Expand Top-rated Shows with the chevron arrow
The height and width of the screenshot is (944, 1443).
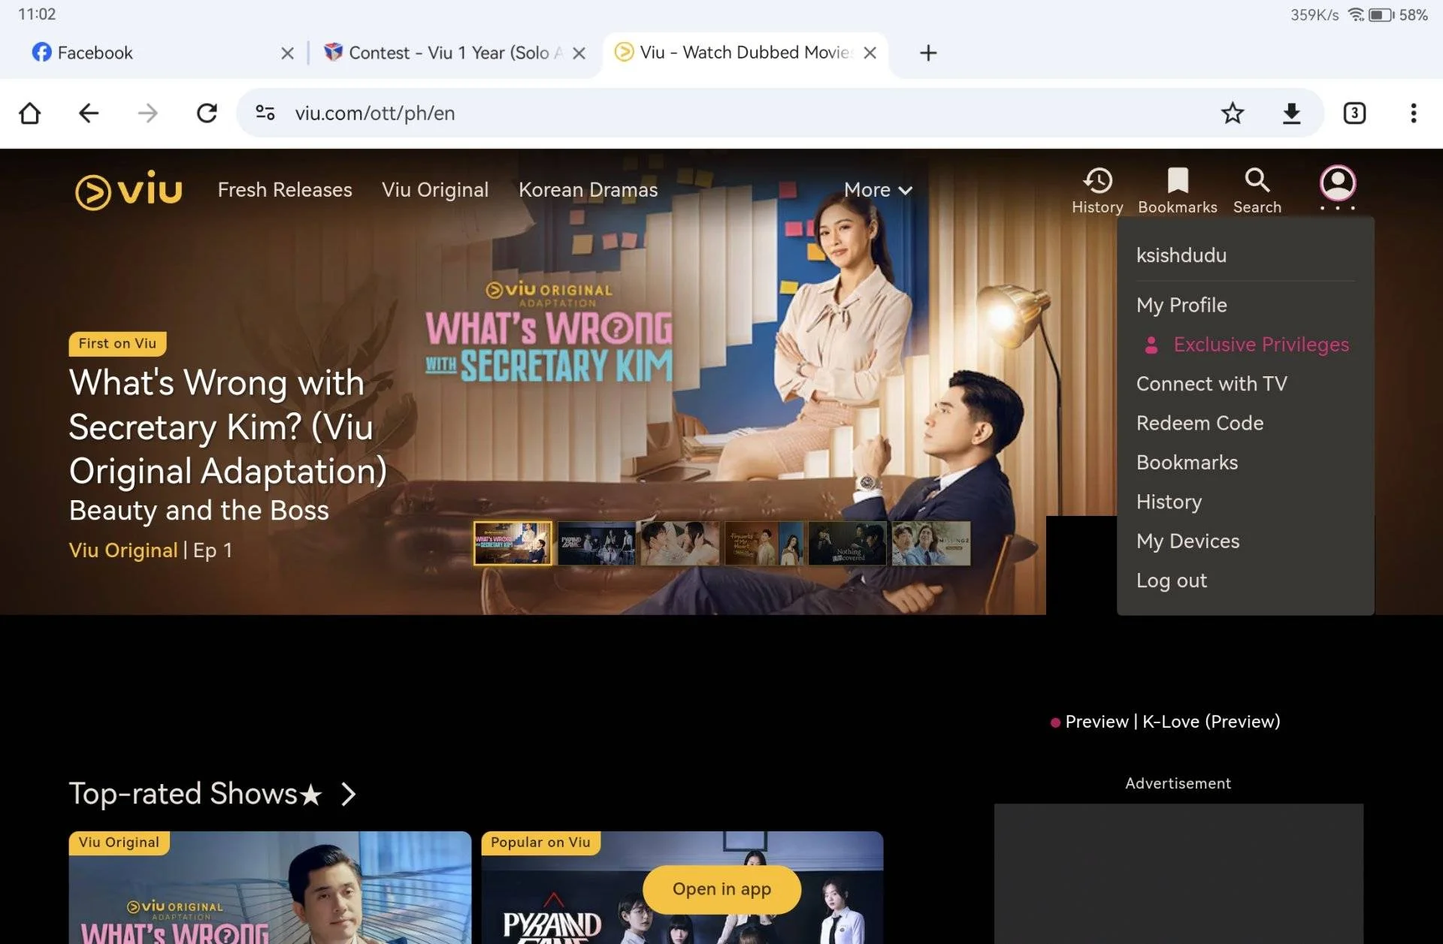pos(348,794)
